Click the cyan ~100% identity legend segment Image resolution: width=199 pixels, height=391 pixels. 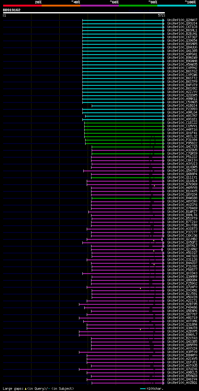pos(177,6)
